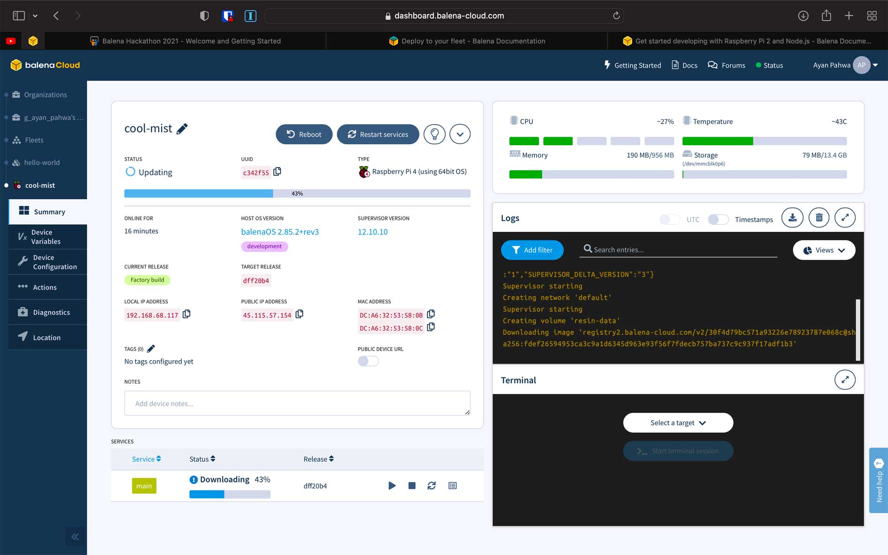Open Device Variables in sidebar
888x555 pixels.
point(46,237)
